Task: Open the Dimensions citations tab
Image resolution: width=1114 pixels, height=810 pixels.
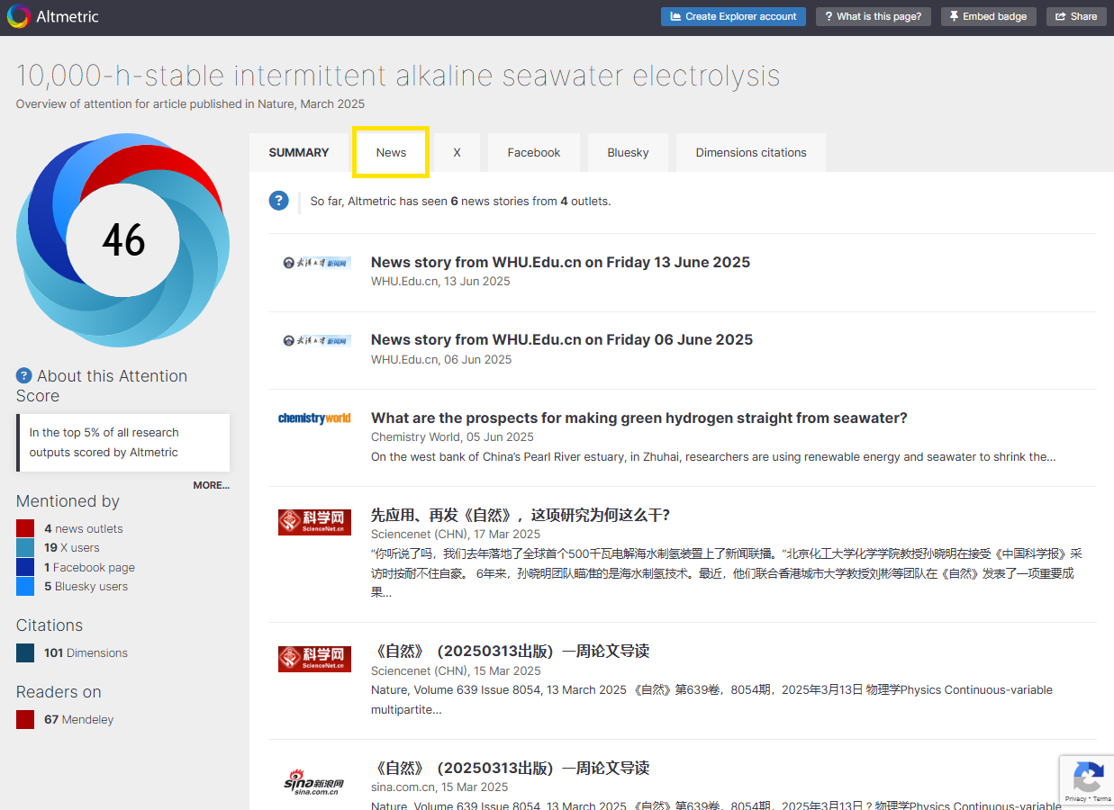Action: tap(750, 152)
